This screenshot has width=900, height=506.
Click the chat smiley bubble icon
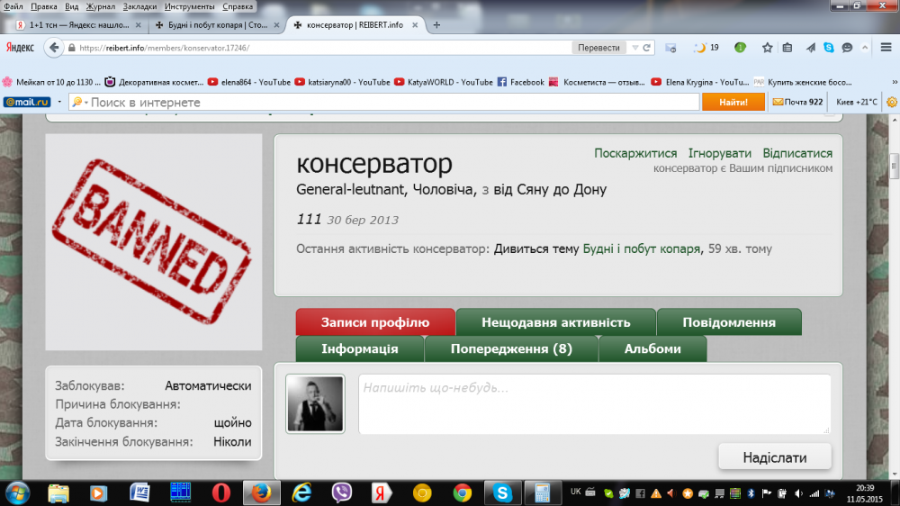coord(847,48)
